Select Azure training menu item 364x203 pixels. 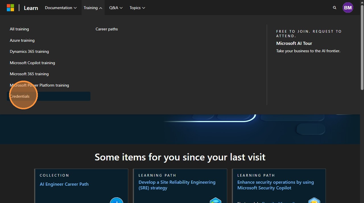click(22, 40)
